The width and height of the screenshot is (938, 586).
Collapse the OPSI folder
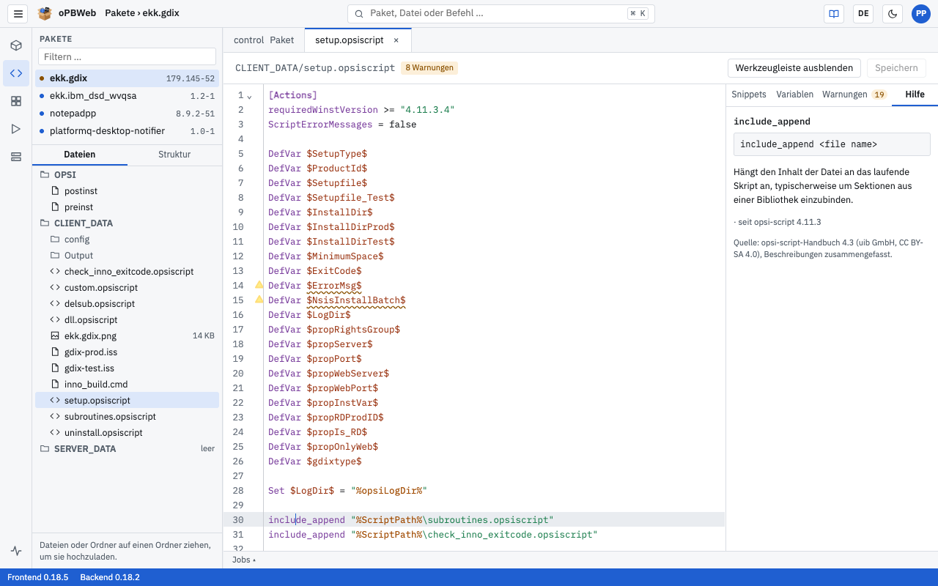(x=128, y=175)
